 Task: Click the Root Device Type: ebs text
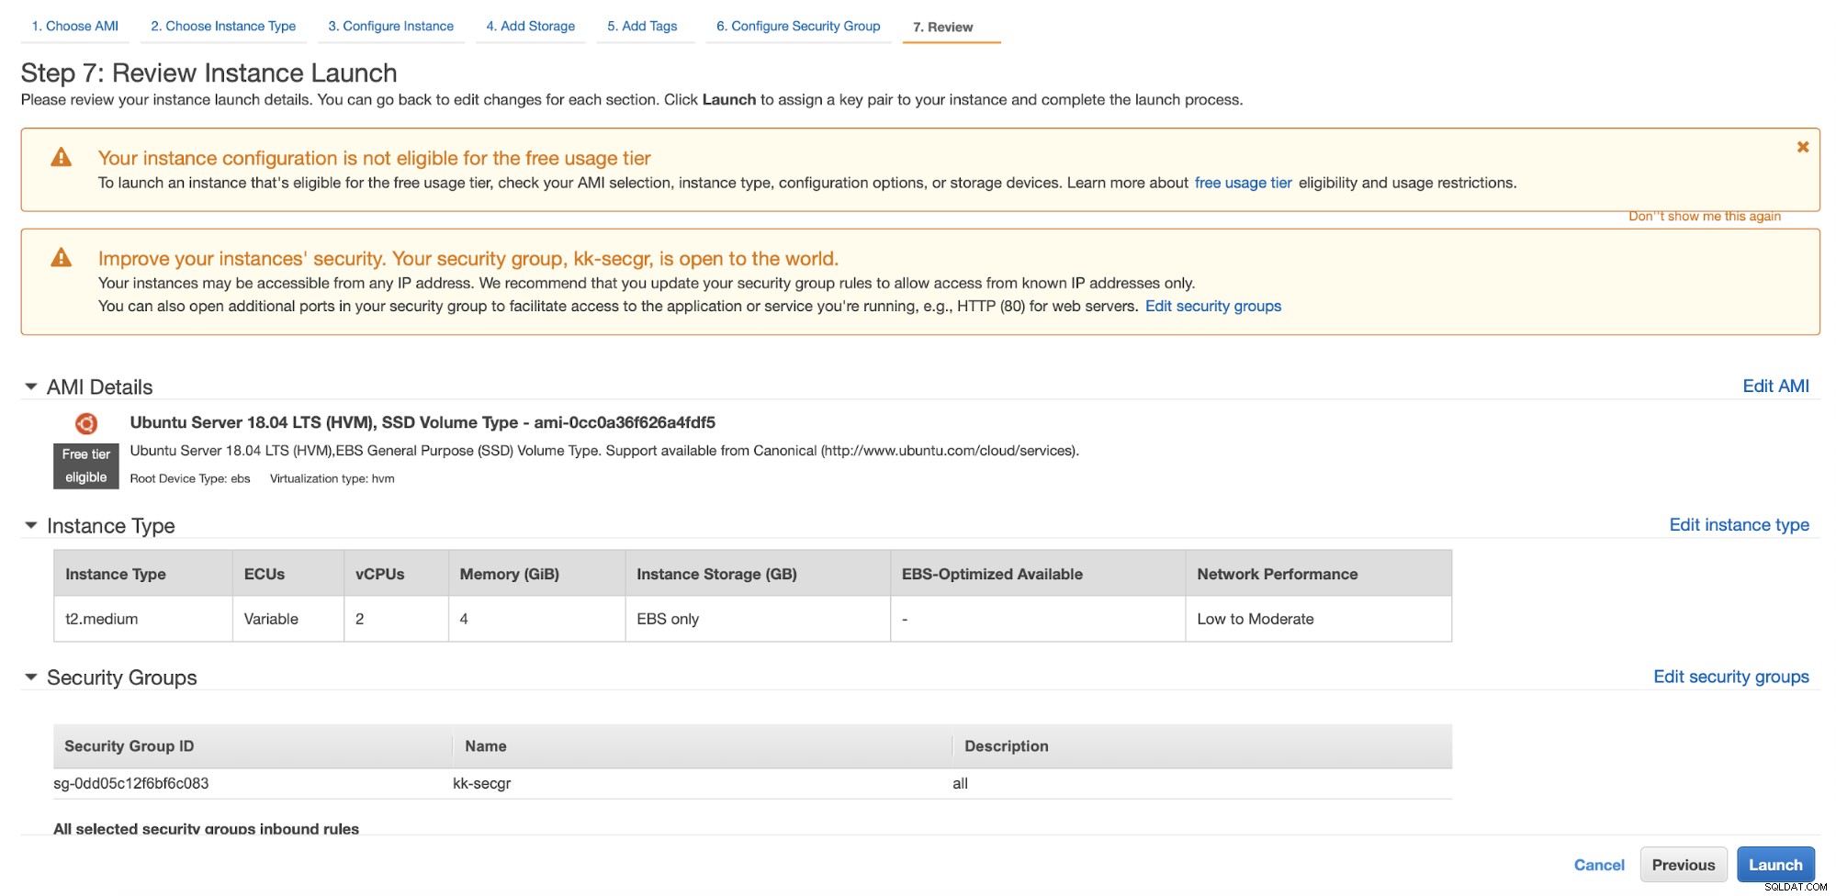click(x=190, y=478)
